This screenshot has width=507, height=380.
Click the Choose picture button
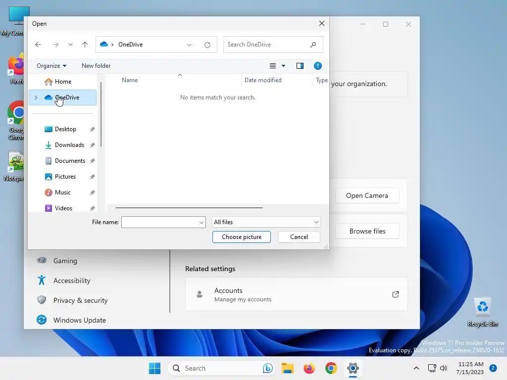tap(242, 237)
